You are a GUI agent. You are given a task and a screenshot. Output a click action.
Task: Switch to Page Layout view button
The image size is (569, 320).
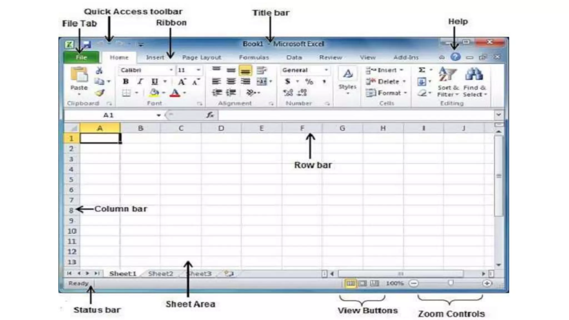tap(363, 283)
